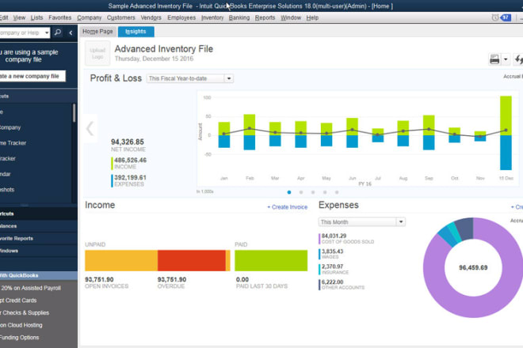Open the Employees menu
The width and height of the screenshot is (523, 348).
point(181,17)
